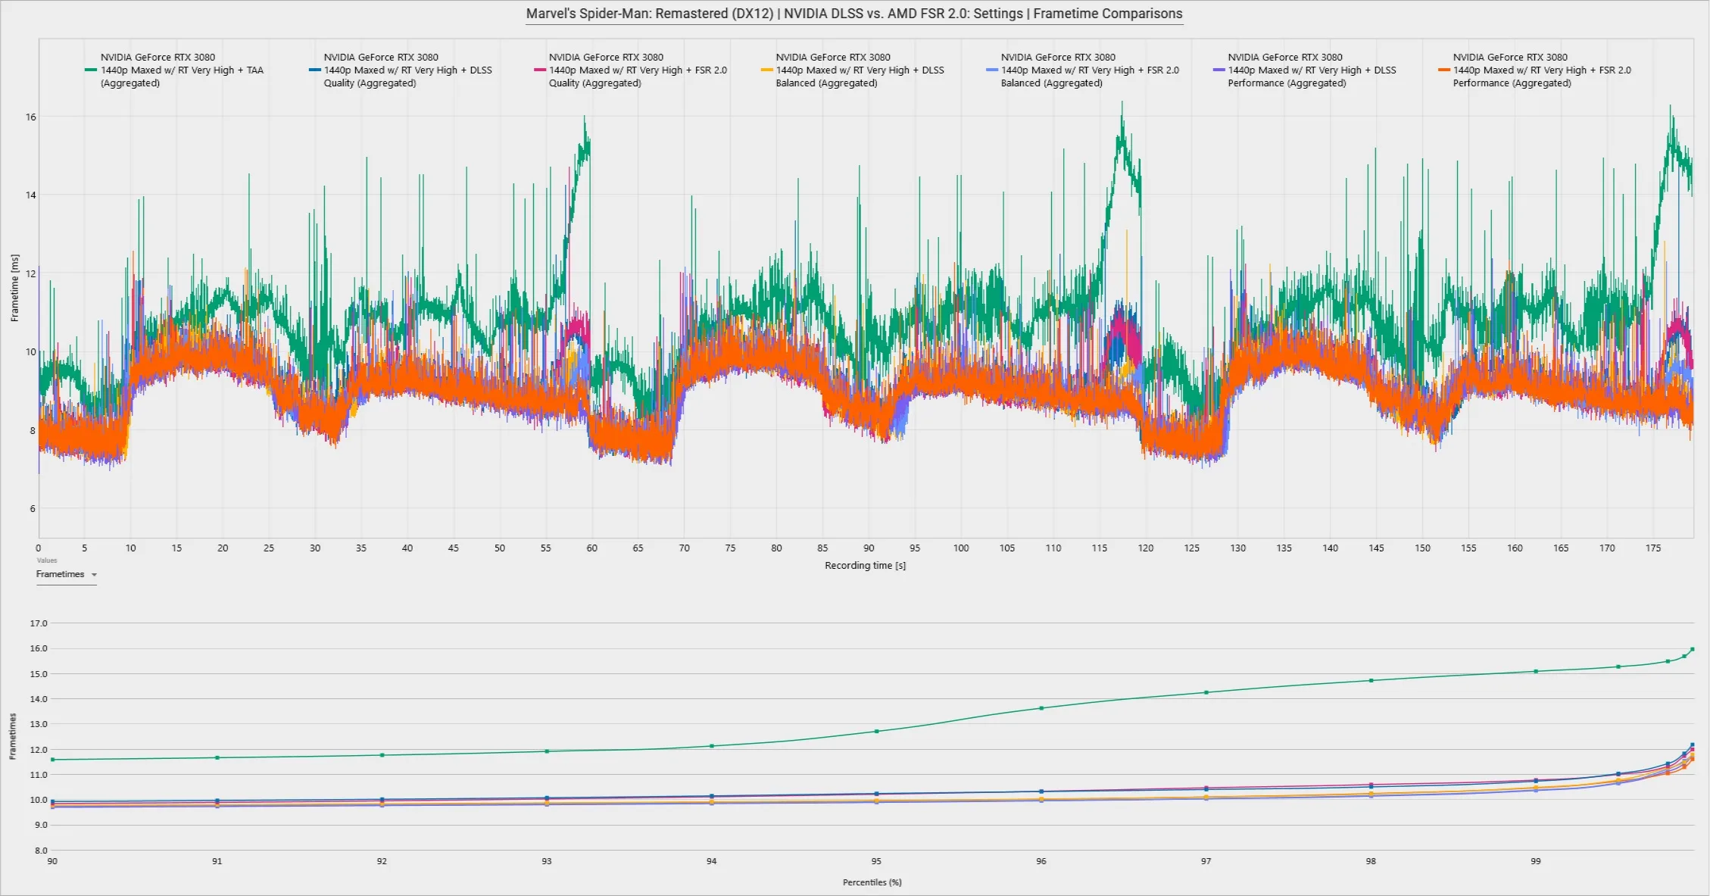This screenshot has width=1710, height=896.
Task: Click the '8.0' tick on percentile chart axis
Action: 40,851
